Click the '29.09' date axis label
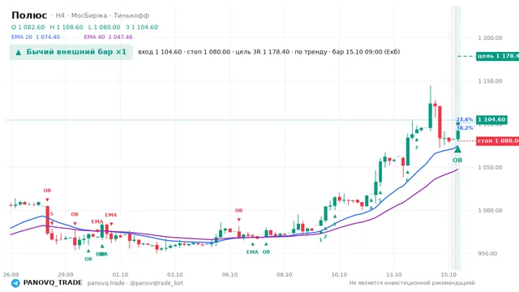Screen dimensions: 519x292 65,275
